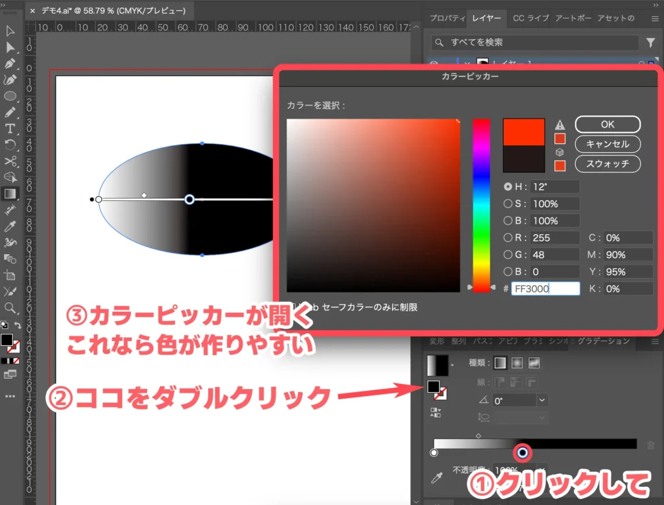Select the Zoom magnifier tool
The height and width of the screenshot is (505, 664).
tap(10, 307)
